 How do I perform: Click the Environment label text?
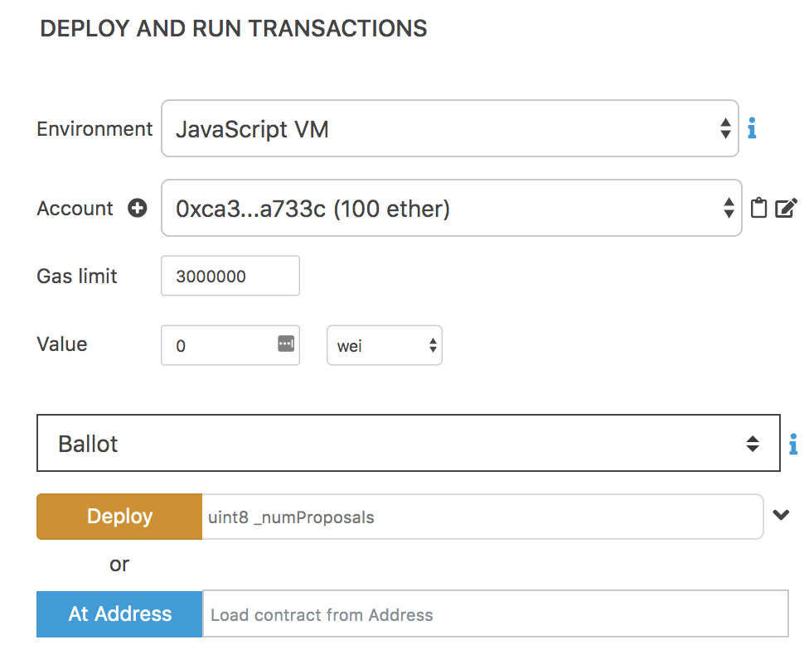coord(94,129)
